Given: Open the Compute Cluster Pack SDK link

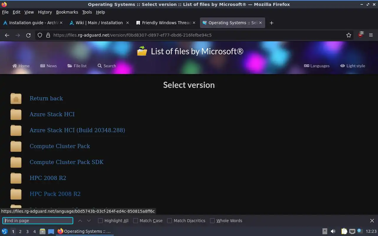Looking at the screenshot, I should click(66, 162).
